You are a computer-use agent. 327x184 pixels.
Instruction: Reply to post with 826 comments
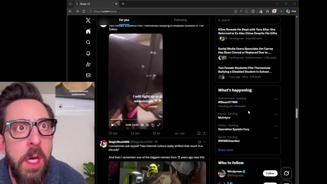click(x=113, y=133)
